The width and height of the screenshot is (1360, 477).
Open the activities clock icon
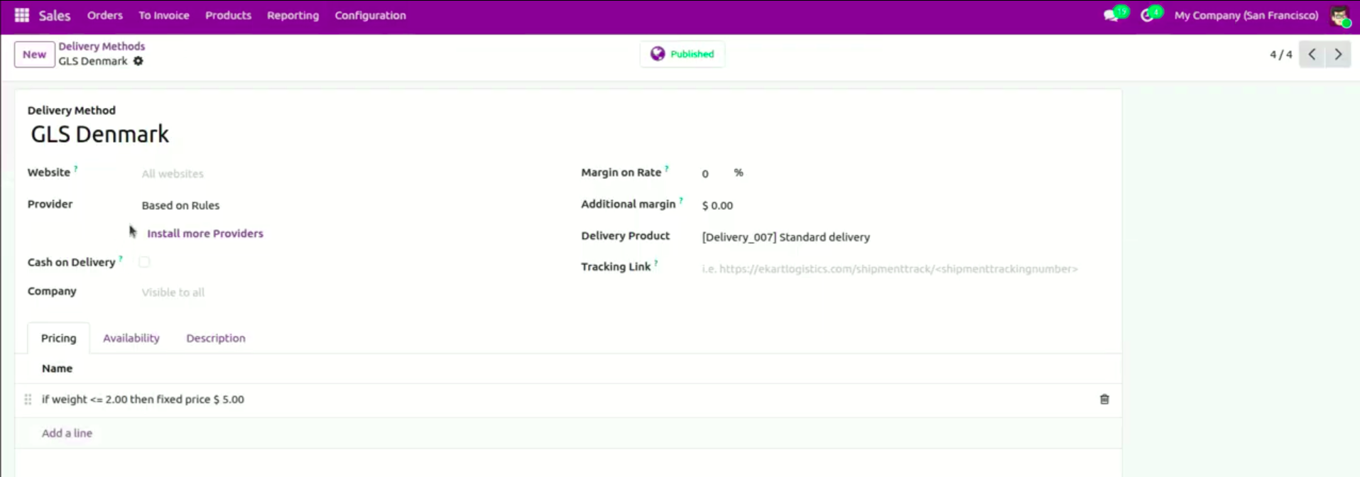click(x=1147, y=16)
